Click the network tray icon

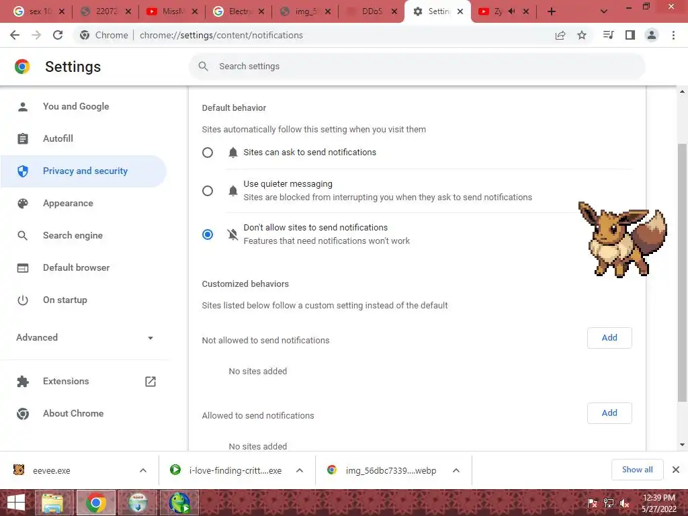609,504
